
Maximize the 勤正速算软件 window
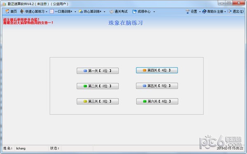[x=229, y=3]
